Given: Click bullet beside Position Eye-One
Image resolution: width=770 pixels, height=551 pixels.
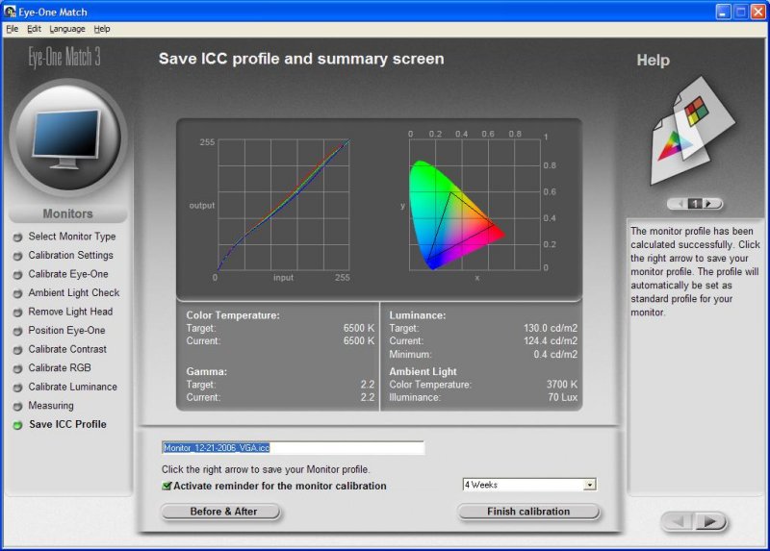Looking at the screenshot, I should coord(17,331).
